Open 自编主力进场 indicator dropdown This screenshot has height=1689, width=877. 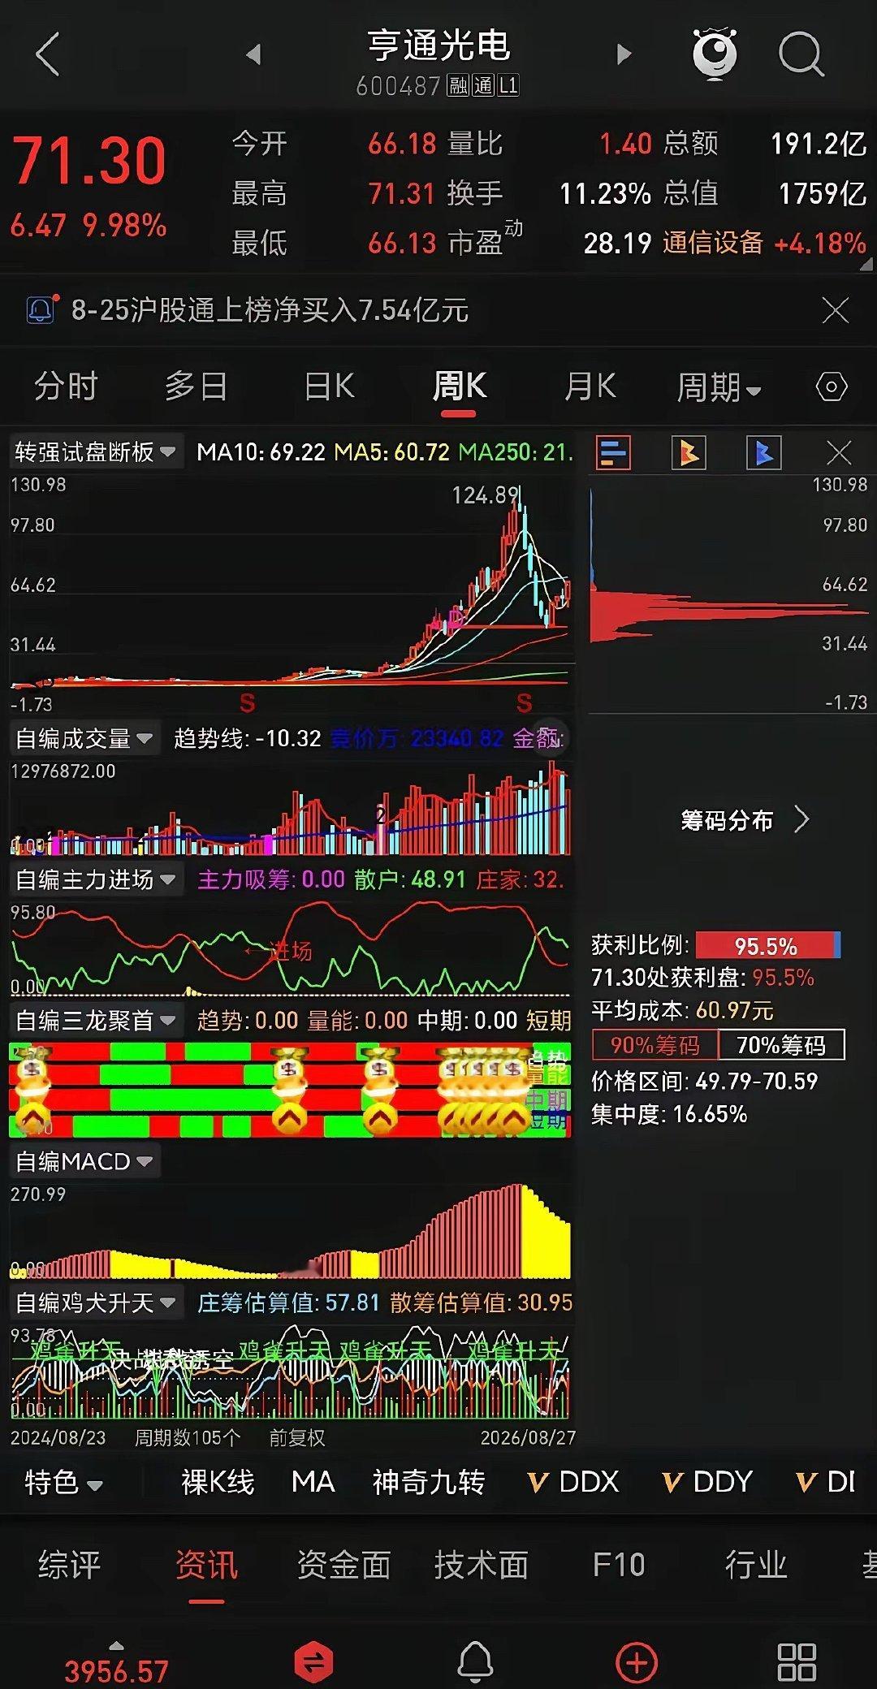95,879
